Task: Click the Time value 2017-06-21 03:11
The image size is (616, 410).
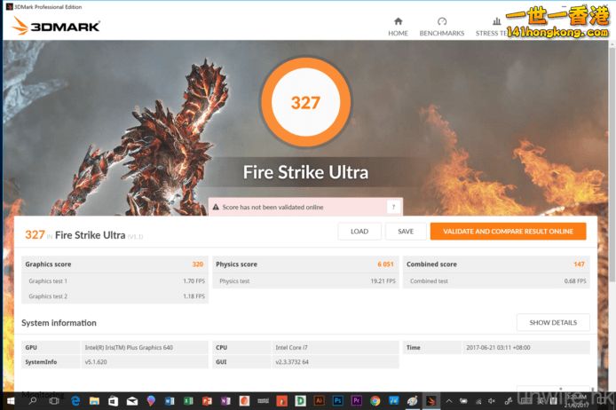Action: click(x=498, y=348)
